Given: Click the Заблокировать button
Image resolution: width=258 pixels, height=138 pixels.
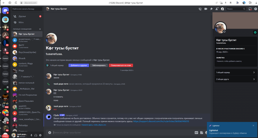Looking at the screenshot, I should pyautogui.click(x=99, y=65).
